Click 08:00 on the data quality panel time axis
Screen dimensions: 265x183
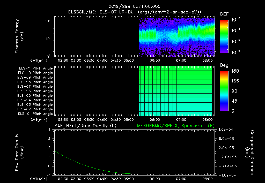[207, 179]
